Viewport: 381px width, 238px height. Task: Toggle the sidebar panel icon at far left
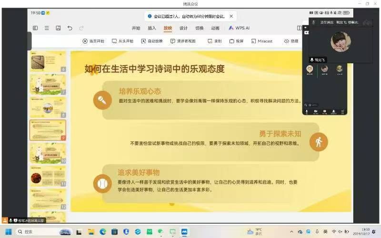[35, 28]
